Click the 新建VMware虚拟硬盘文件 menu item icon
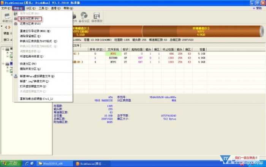266x167 pixels. pyautogui.click(x=16, y=76)
